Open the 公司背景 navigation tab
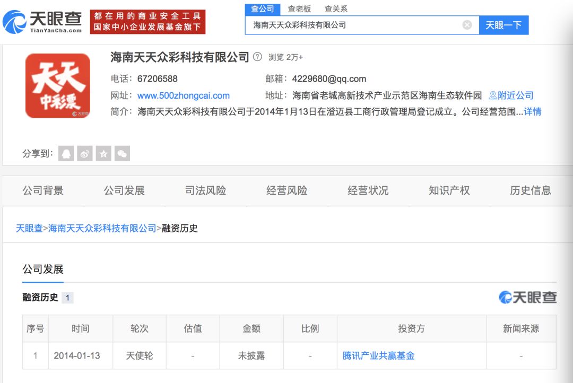The image size is (573, 383). point(43,190)
